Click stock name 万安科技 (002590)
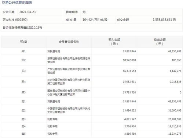The image size is (183, 138). (15, 20)
